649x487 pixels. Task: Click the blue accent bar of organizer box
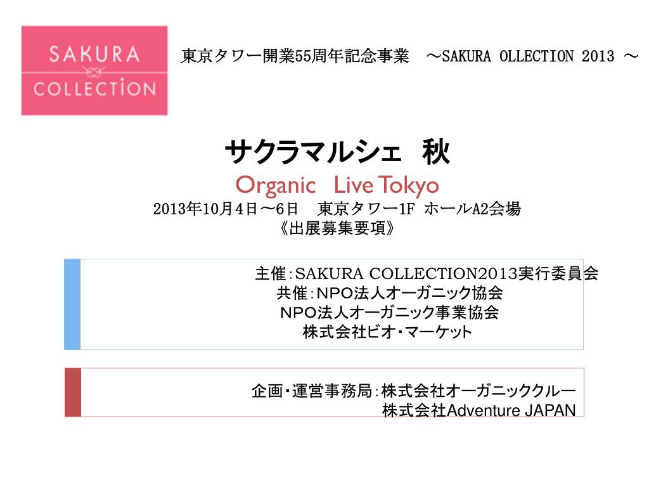[72, 304]
